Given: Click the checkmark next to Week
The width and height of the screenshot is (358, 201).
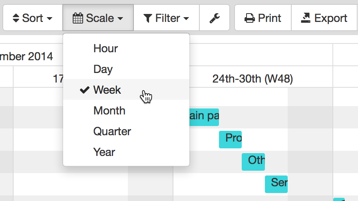Looking at the screenshot, I should pos(84,90).
